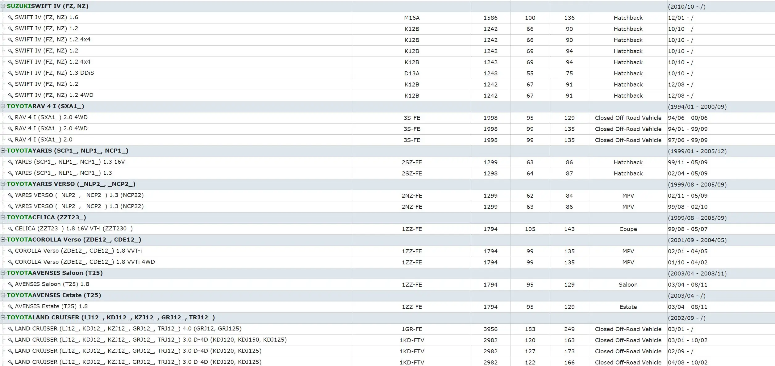Click magnifier on SWIFT 1.2 4x4 66 kW row
This screenshot has width=775, height=366.
click(x=10, y=40)
